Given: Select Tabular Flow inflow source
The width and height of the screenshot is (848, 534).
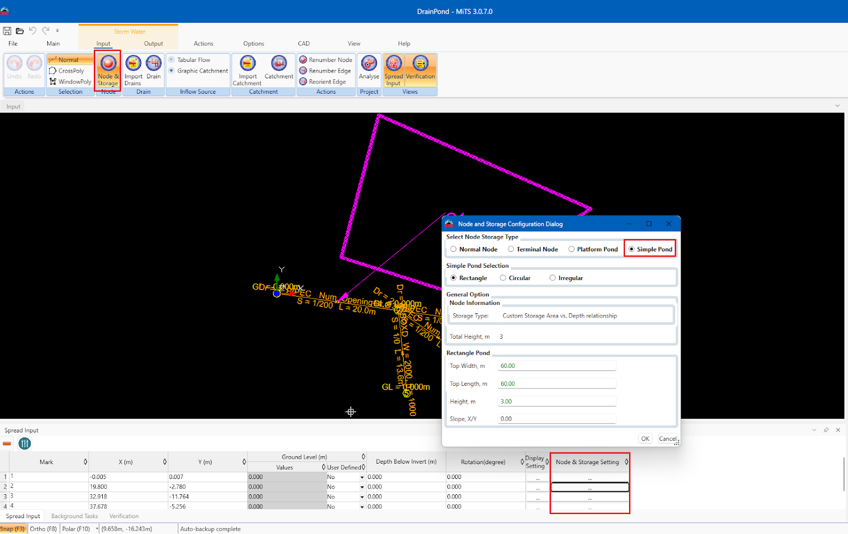Looking at the screenshot, I should click(189, 60).
